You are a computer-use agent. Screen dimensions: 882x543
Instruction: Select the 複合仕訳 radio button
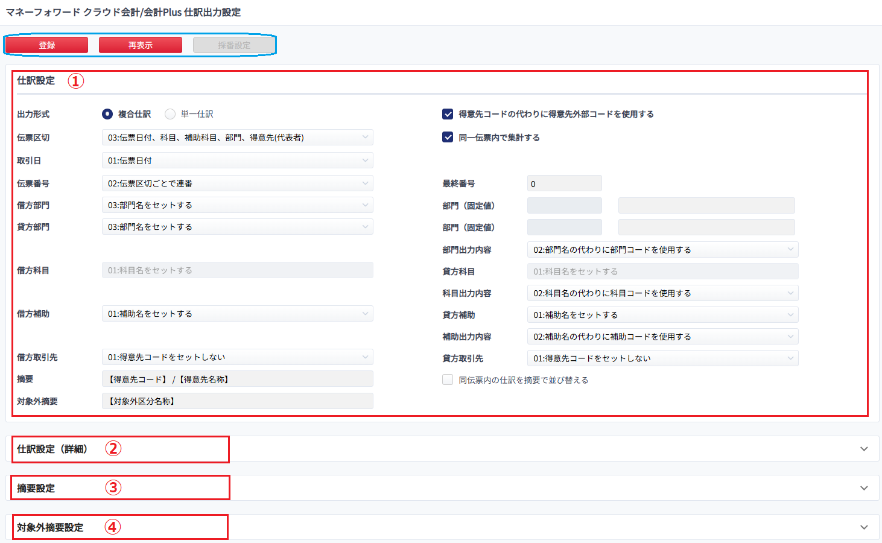pos(107,114)
